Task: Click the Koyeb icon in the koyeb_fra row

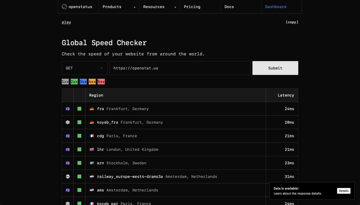Action: pyautogui.click(x=67, y=122)
